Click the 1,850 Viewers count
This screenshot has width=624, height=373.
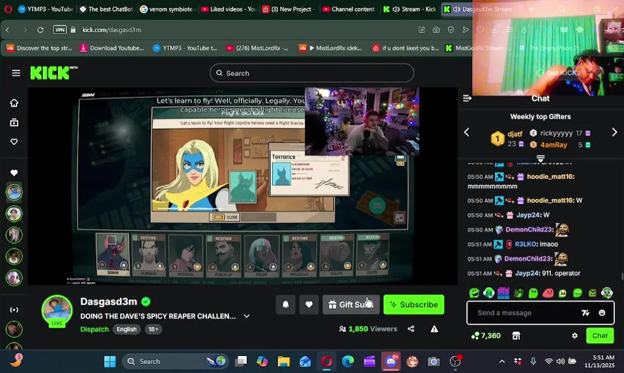point(368,328)
